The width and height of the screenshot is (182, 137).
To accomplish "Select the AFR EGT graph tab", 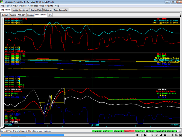I will pyautogui.click(x=22, y=15).
